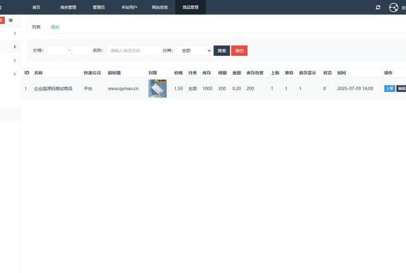Click the refresh icon in top bar

tap(378, 7)
